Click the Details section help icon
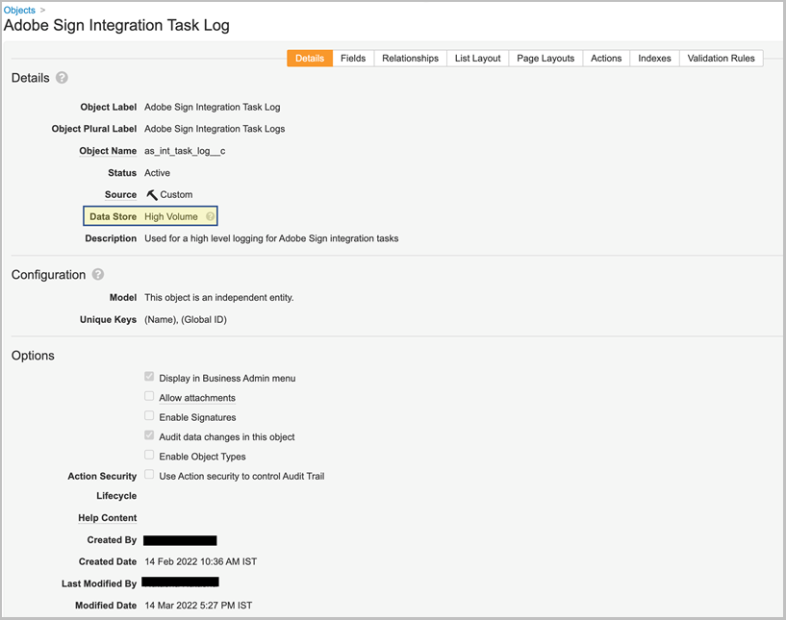The width and height of the screenshot is (786, 620). 62,78
